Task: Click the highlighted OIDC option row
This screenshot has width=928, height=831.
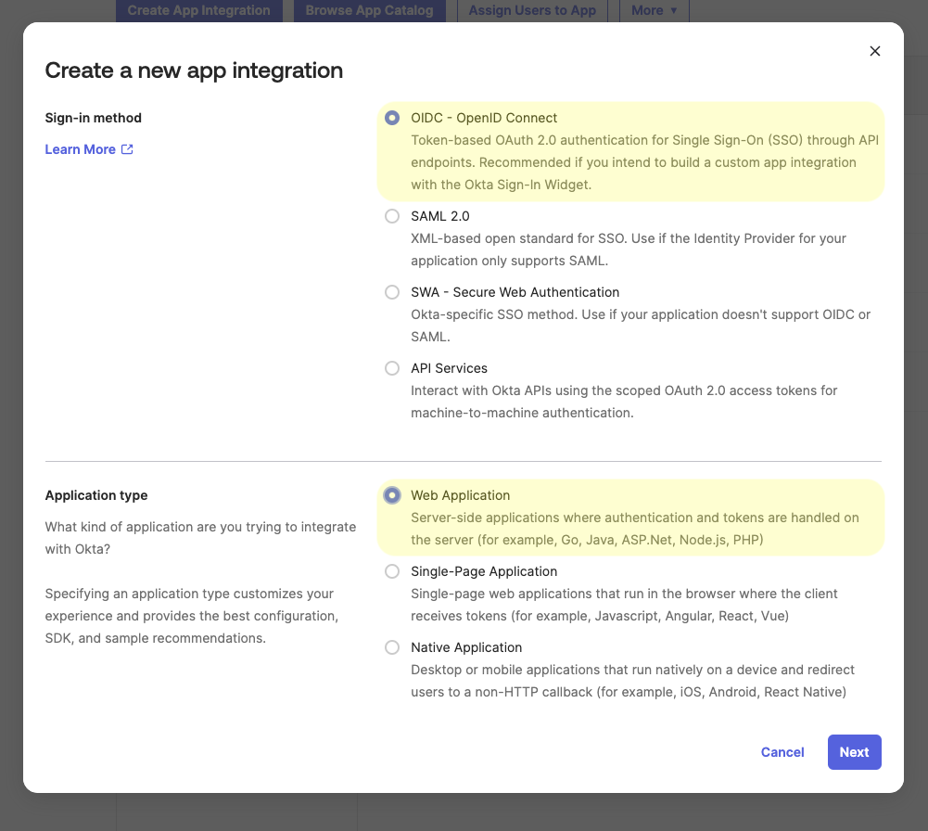Action: (x=630, y=150)
